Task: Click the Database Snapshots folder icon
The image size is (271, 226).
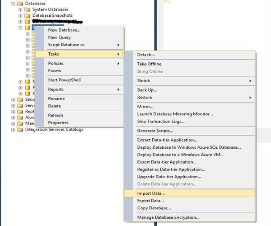Action: (28, 15)
